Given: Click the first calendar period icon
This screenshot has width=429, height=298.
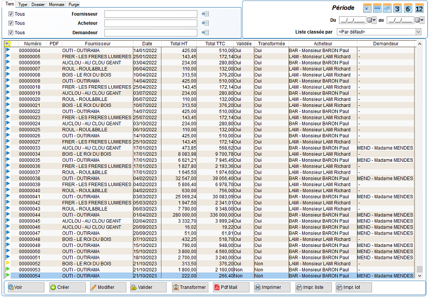Looking at the screenshot, I should [x=367, y=8].
